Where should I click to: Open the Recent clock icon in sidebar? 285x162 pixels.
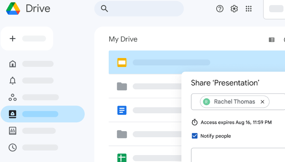13,147
